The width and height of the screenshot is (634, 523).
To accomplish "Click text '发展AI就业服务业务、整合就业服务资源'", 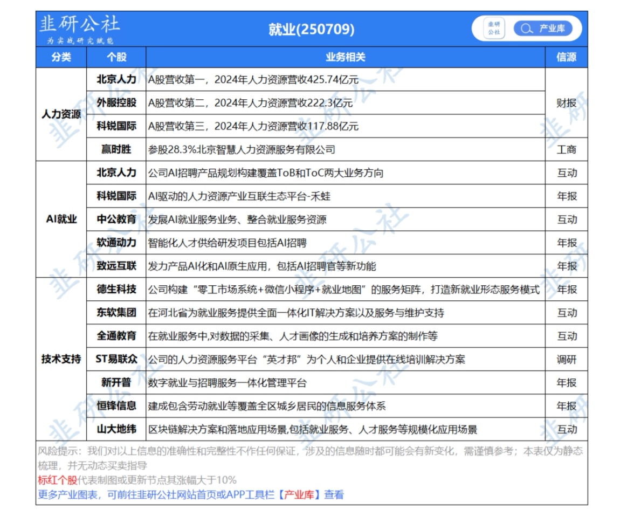I will coord(237,219).
